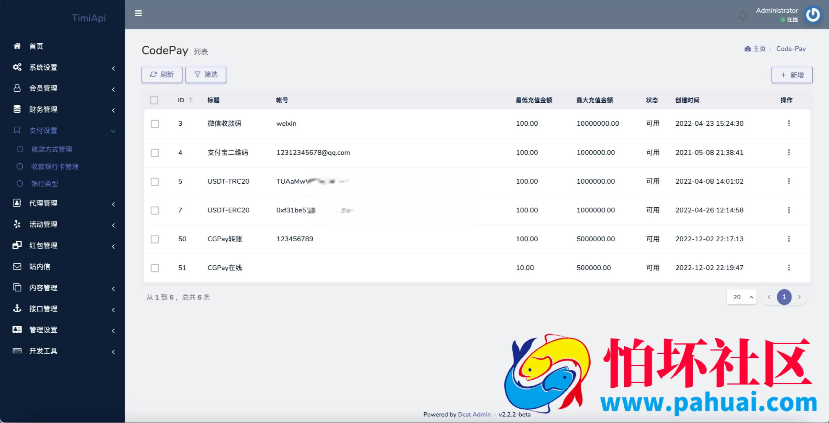Toggle the select-all checkbox in the header

click(154, 100)
